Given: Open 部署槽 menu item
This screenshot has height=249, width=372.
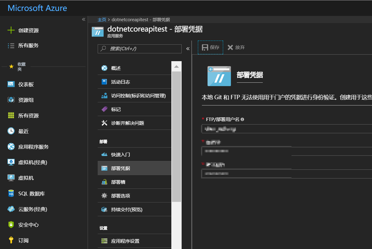Looking at the screenshot, I should pos(135,182).
